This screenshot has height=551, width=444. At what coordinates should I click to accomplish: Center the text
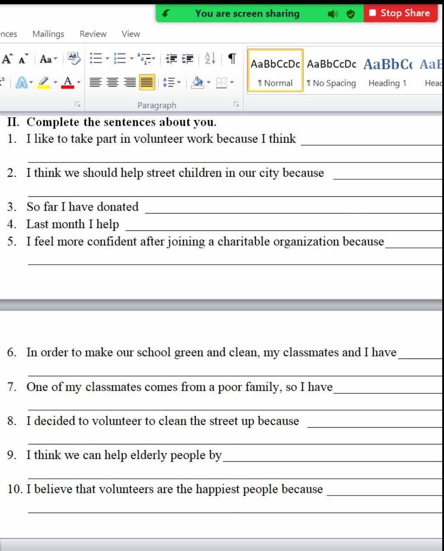tap(112, 82)
